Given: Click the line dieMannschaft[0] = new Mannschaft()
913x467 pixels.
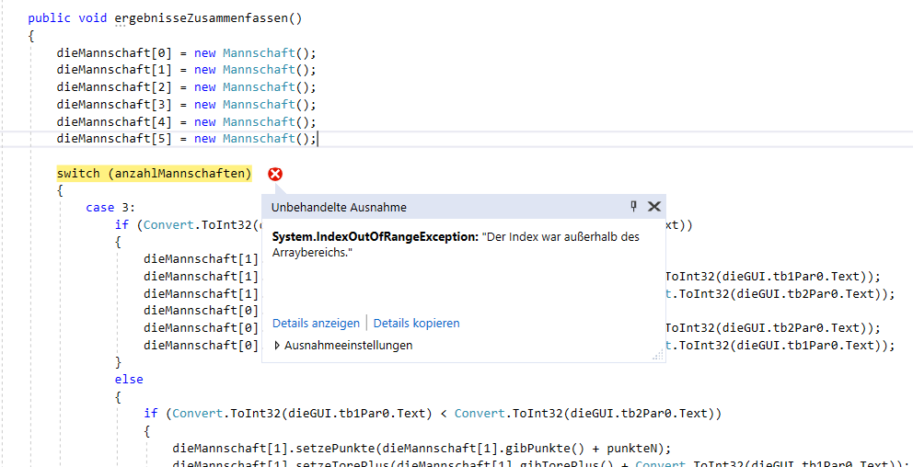Looking at the screenshot, I should pos(186,53).
